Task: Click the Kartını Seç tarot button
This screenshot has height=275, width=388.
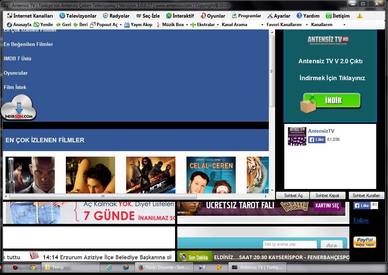Action: tap(327, 206)
